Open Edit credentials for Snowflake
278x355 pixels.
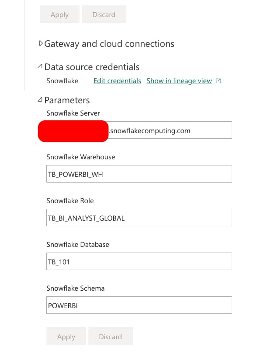pyautogui.click(x=117, y=81)
